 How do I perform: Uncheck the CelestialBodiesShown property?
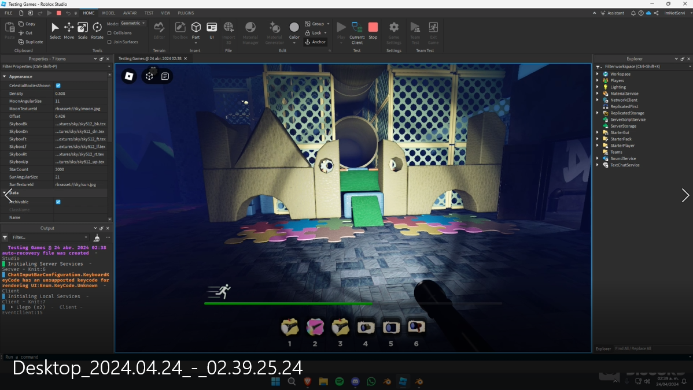click(x=58, y=86)
